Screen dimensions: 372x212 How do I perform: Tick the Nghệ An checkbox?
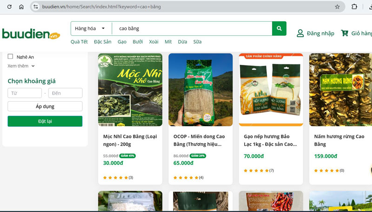click(x=10, y=57)
